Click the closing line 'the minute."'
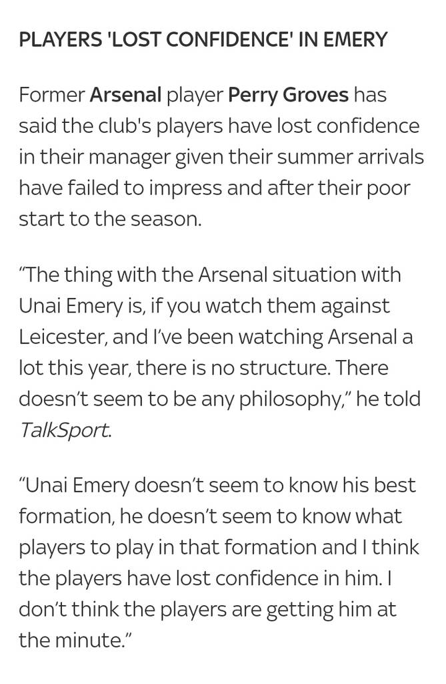 click(x=75, y=641)
